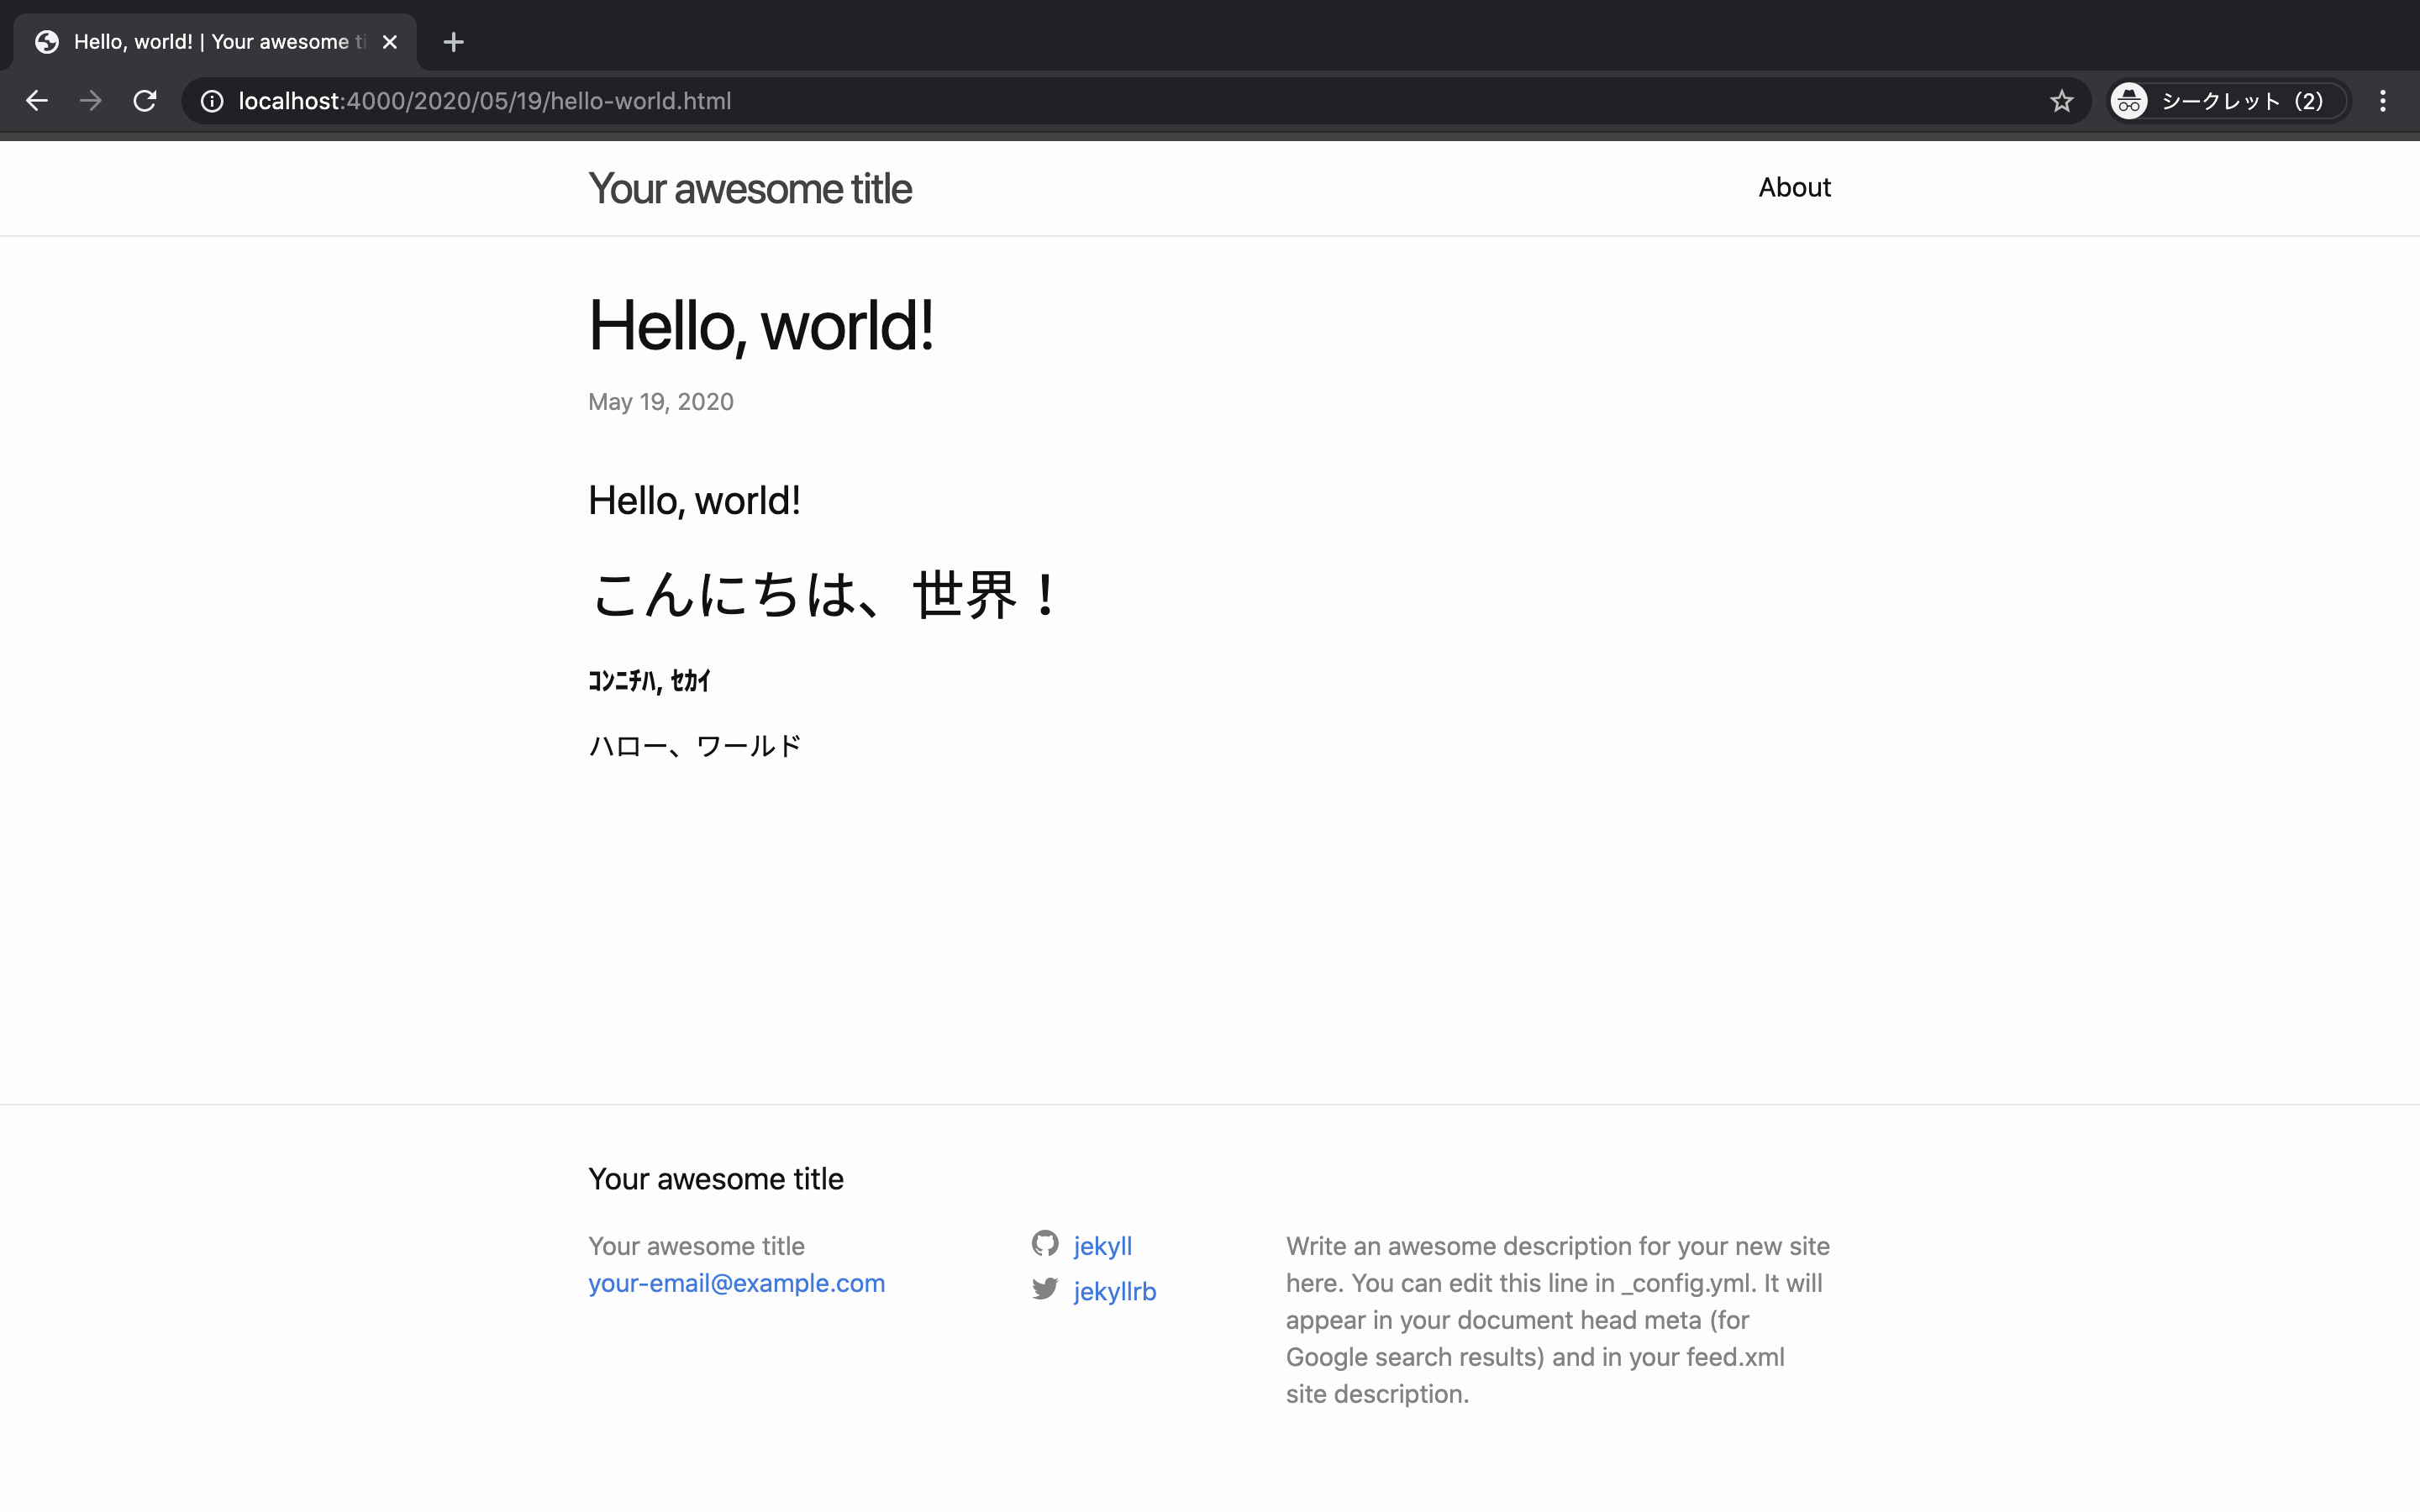2420x1512 pixels.
Task: Click the browser forward arrow
Action: [x=91, y=101]
